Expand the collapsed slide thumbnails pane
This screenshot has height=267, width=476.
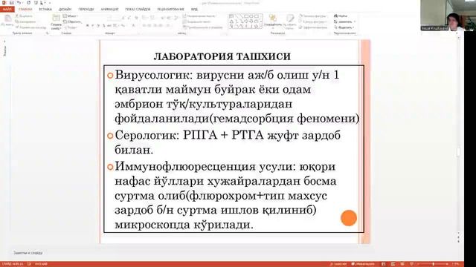[x=4, y=42]
